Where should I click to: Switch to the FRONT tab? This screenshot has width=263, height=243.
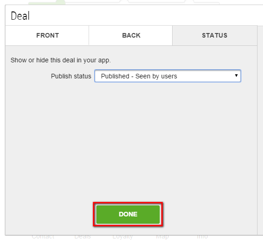[47, 35]
